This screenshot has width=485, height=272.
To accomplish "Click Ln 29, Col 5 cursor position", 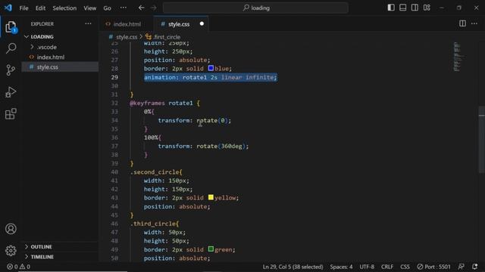I will [293, 267].
